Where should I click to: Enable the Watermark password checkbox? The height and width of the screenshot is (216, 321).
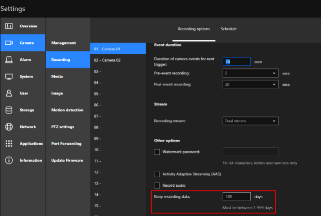coord(157,152)
